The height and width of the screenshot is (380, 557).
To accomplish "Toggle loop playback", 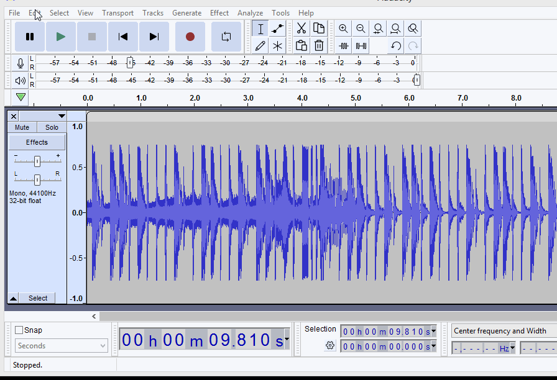I will 226,37.
